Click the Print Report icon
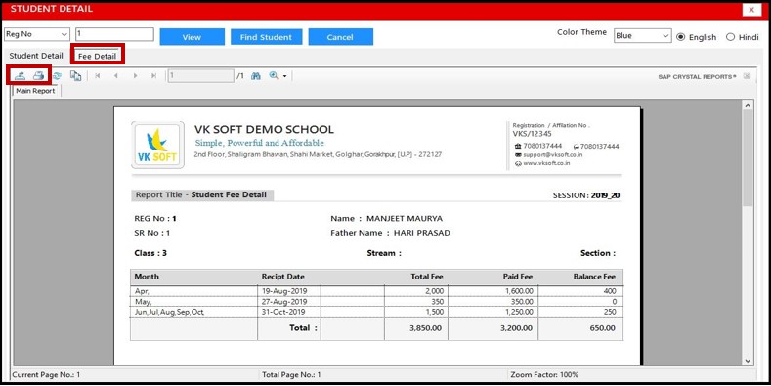Viewport: 771px width, 386px height. coord(39,75)
